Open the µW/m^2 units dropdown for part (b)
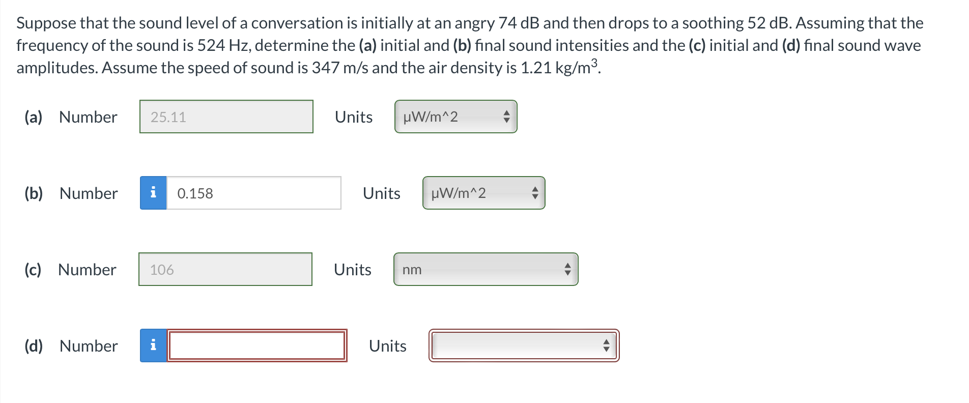 pyautogui.click(x=482, y=192)
